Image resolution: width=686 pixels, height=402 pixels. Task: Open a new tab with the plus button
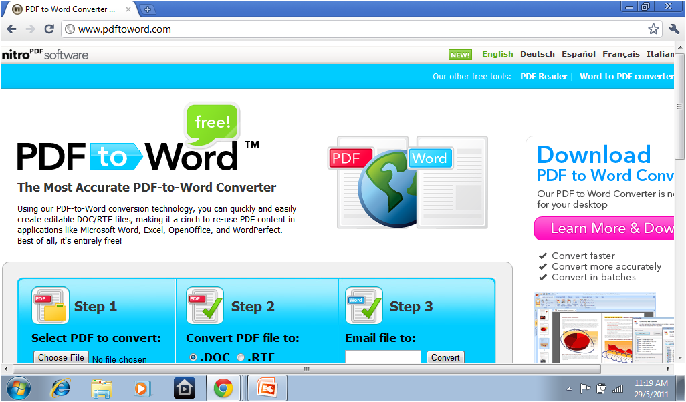tap(148, 9)
